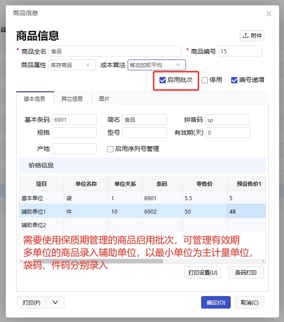Click the 零售价 column header
This screenshot has height=322, width=284.
(205, 184)
